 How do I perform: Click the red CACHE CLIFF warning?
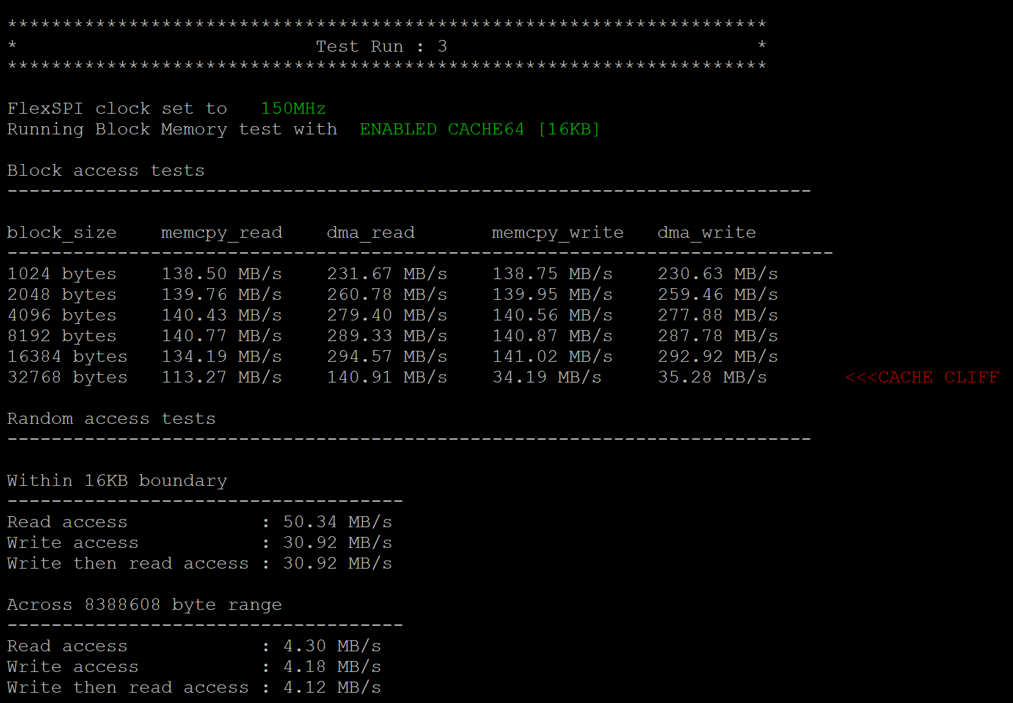coord(921,377)
